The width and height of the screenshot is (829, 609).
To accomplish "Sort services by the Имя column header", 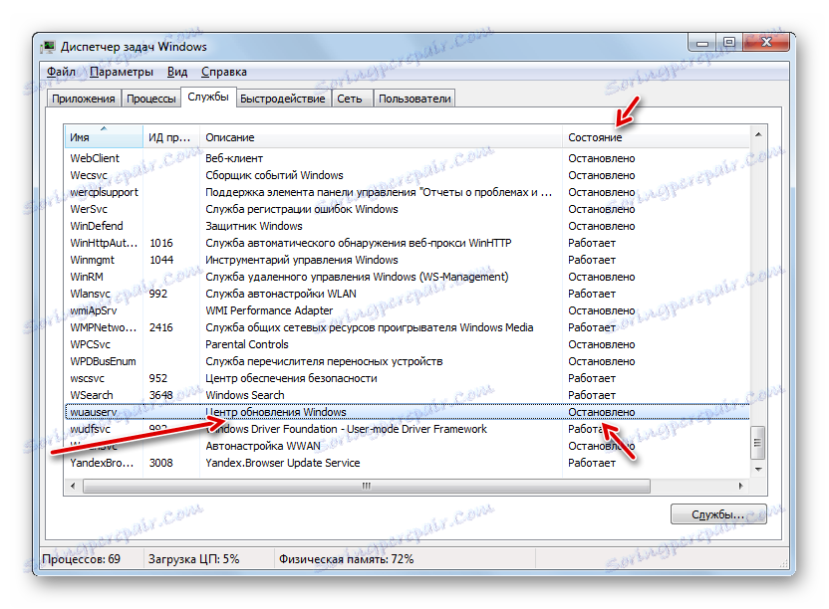I will (103, 136).
